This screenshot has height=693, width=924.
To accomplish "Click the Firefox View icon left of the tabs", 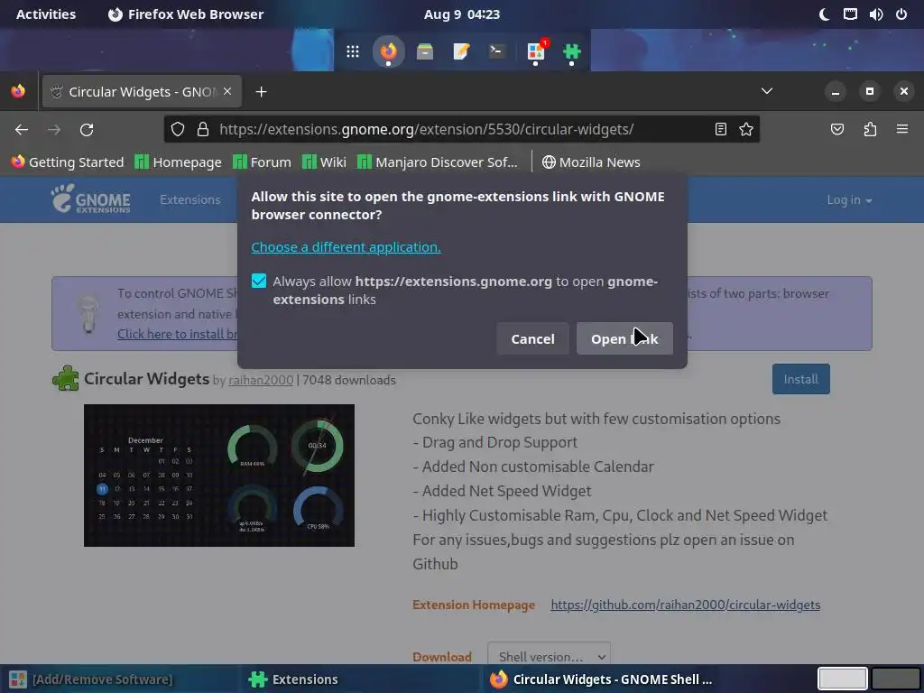I will (18, 91).
